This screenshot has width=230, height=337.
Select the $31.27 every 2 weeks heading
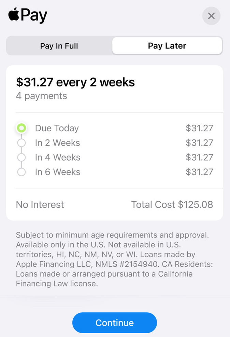coord(75,82)
